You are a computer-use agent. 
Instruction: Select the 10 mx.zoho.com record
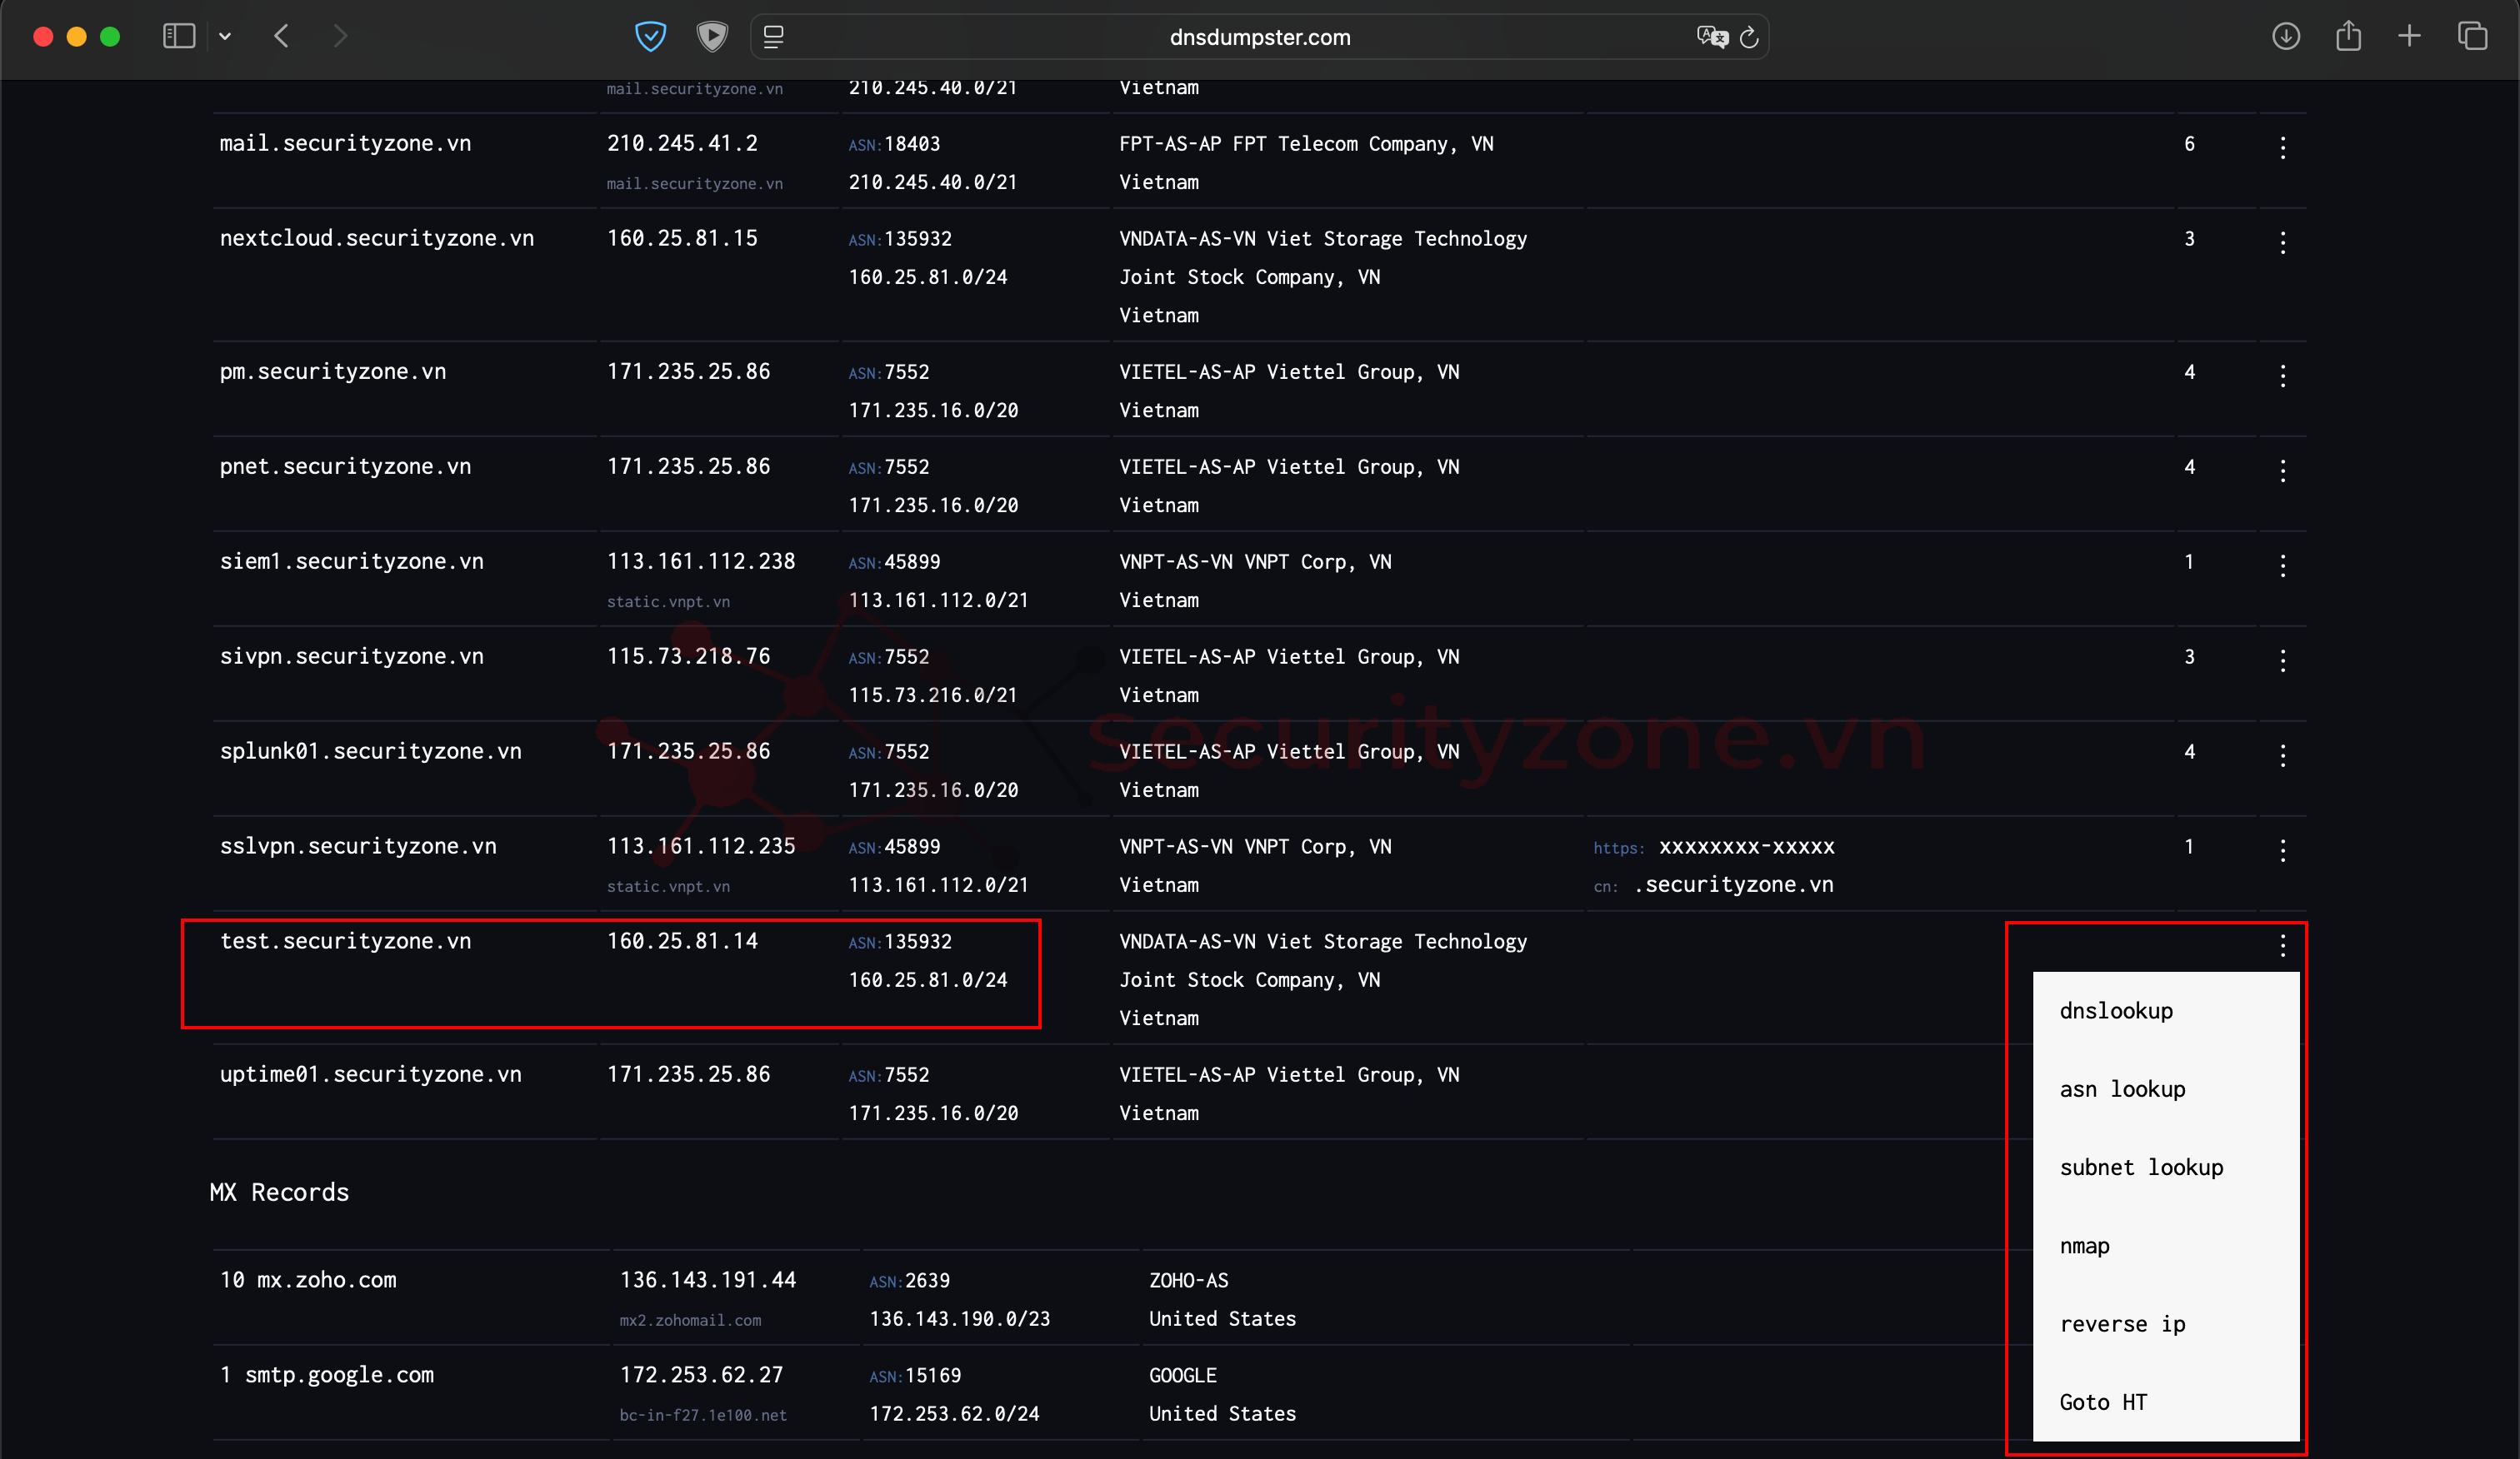(308, 1280)
